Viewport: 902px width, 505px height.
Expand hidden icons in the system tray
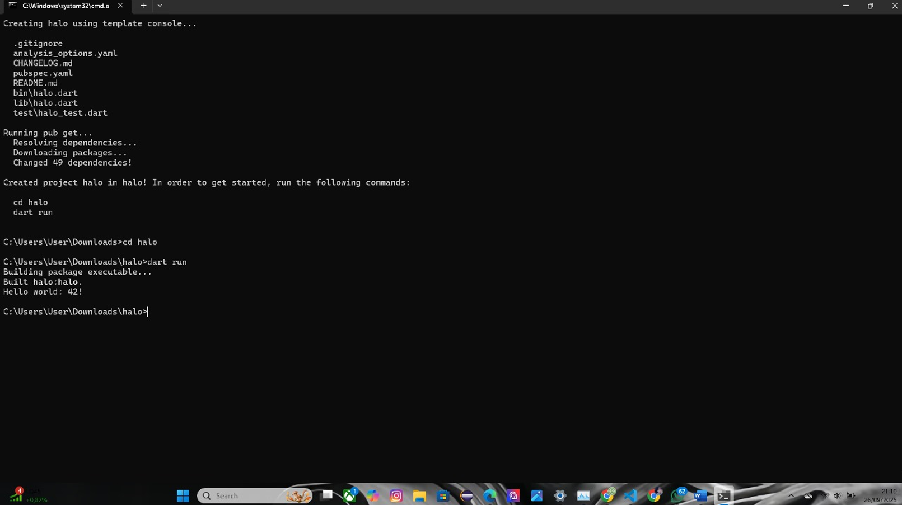tap(792, 495)
